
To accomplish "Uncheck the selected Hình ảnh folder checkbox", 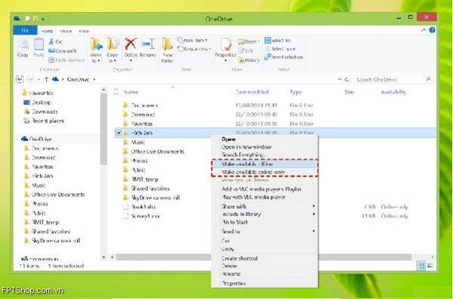I will coord(119,133).
